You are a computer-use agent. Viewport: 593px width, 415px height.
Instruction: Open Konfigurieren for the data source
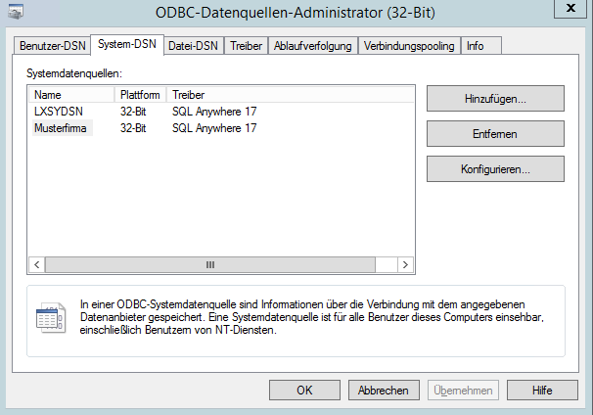[495, 169]
